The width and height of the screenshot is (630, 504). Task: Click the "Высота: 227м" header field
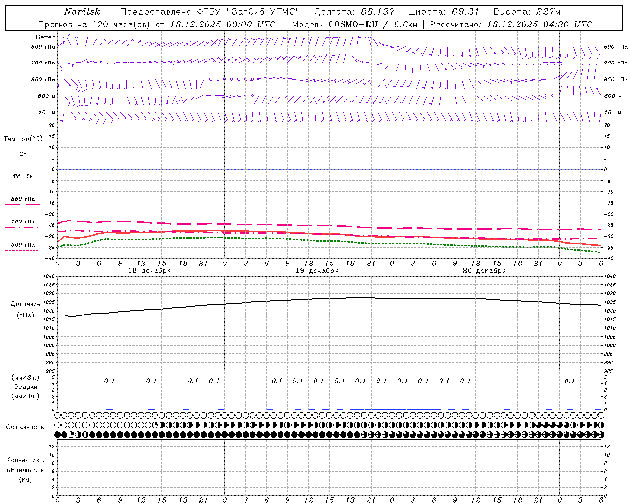click(x=527, y=12)
